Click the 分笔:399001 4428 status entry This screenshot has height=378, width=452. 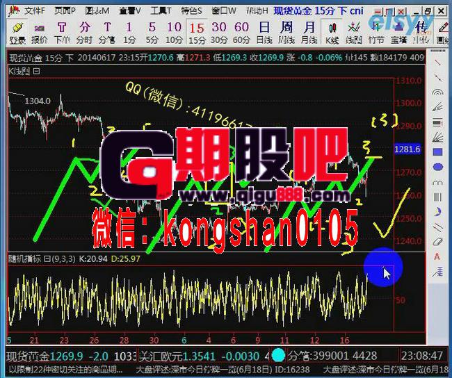[x=332, y=356]
